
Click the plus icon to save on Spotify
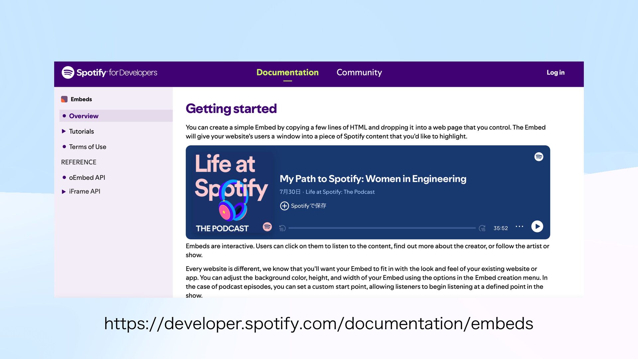(284, 206)
